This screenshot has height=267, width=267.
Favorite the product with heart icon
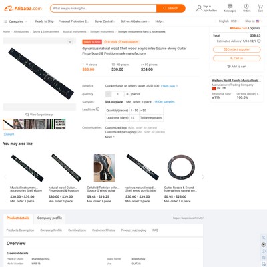click(70, 42)
